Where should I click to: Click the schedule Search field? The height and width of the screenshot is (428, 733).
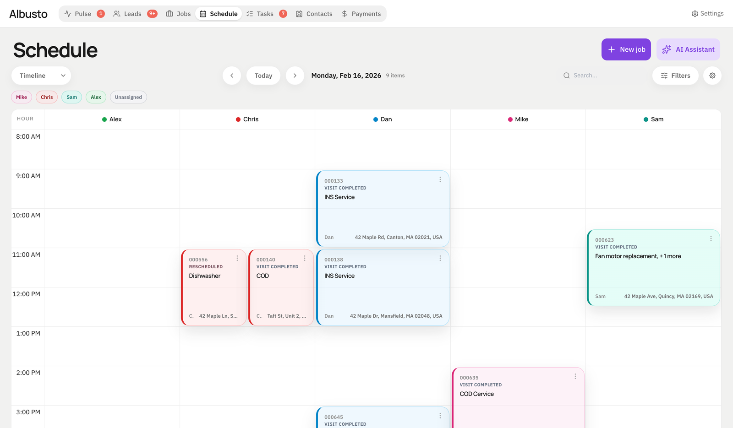tap(602, 76)
